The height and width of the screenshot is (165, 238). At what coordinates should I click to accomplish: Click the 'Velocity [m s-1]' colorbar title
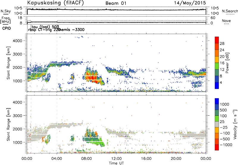pyautogui.click(x=235, y=124)
